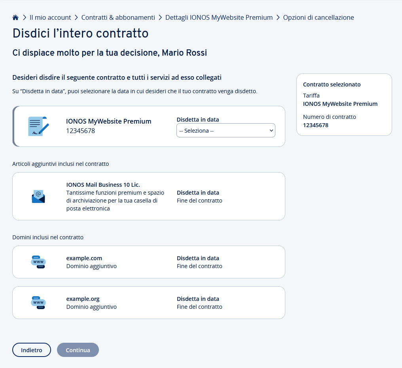Click the 'Desideri disdire il seguente contratto' heading
This screenshot has width=402, height=368.
tap(117, 77)
